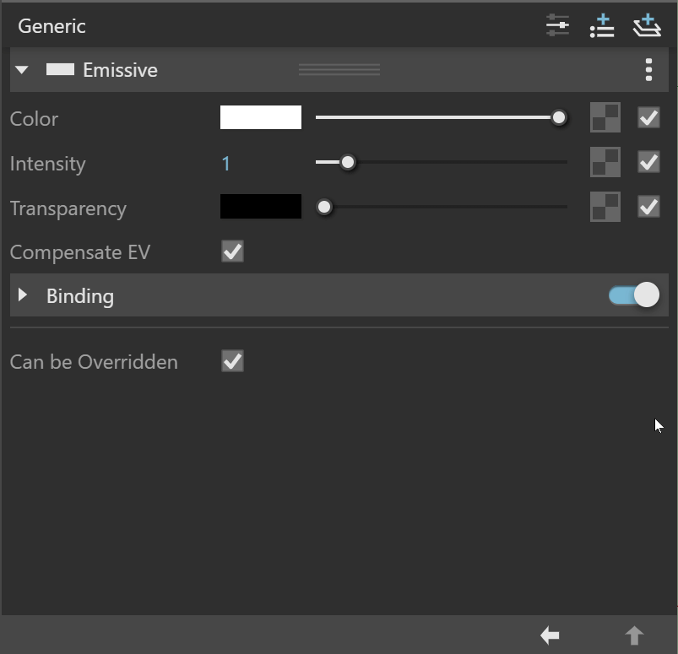Open the Emissive three-dot options menu

[x=648, y=69]
